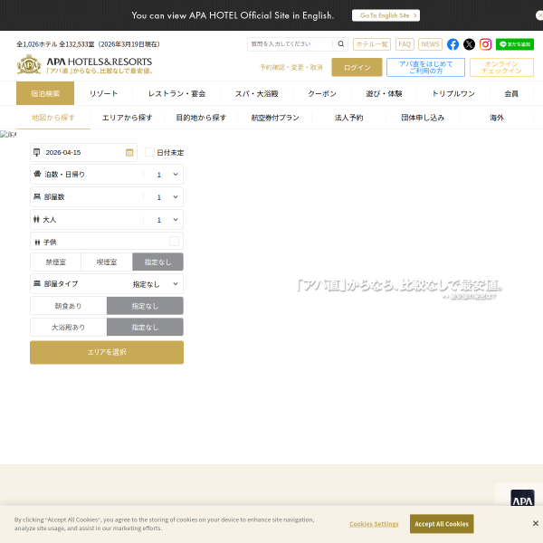Click Accept All Cookies button

click(x=442, y=524)
